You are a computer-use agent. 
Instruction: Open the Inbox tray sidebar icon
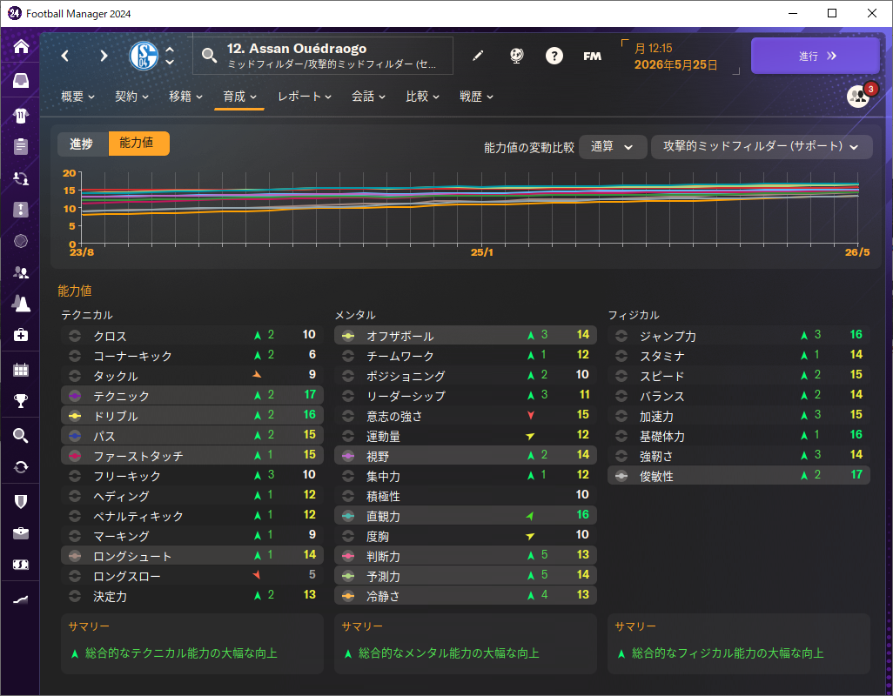coord(21,81)
